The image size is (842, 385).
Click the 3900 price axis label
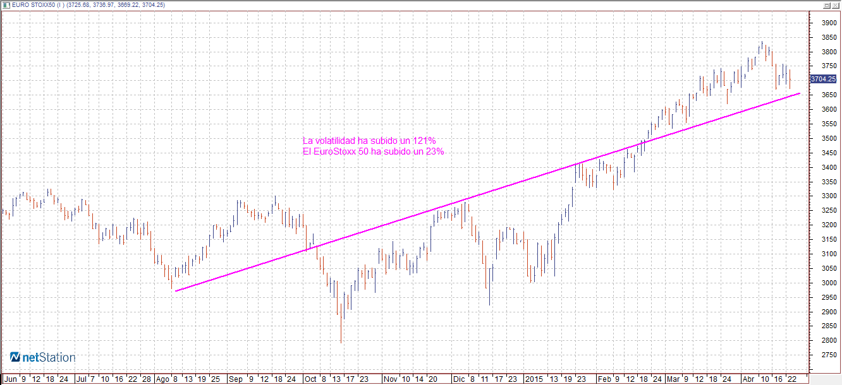(828, 22)
